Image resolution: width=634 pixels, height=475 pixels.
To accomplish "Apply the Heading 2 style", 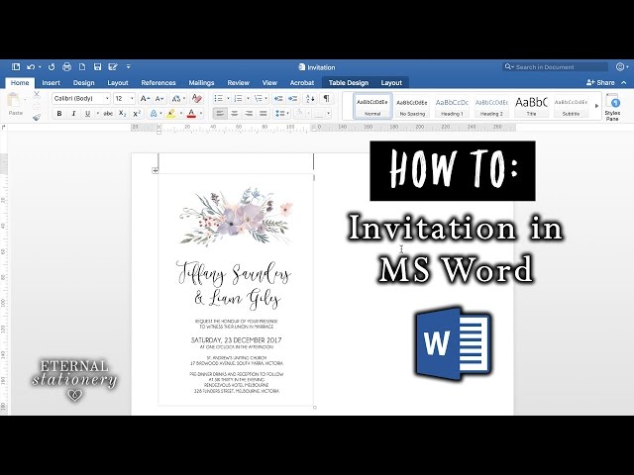I will pyautogui.click(x=491, y=106).
